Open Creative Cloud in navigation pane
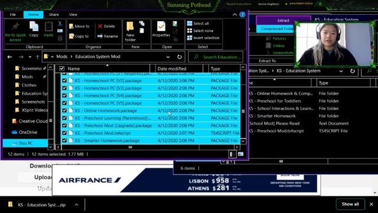Image resolution: width=378 pixels, height=213 pixels. 30,121
